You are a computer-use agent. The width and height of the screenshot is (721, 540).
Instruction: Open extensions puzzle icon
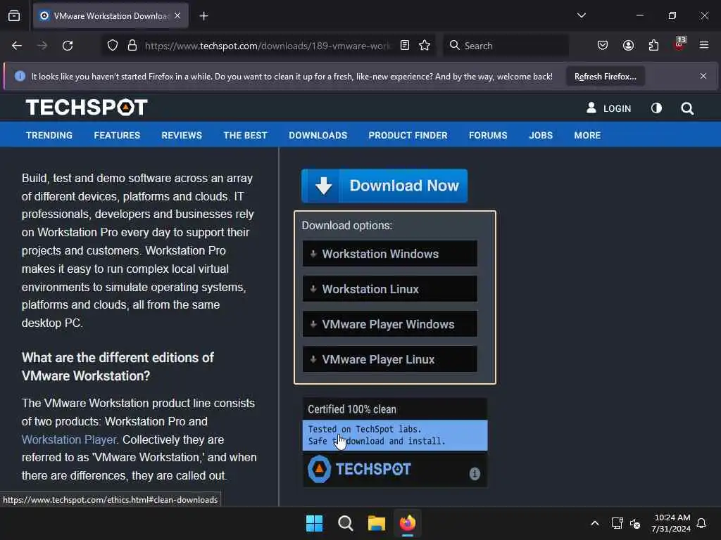653,46
